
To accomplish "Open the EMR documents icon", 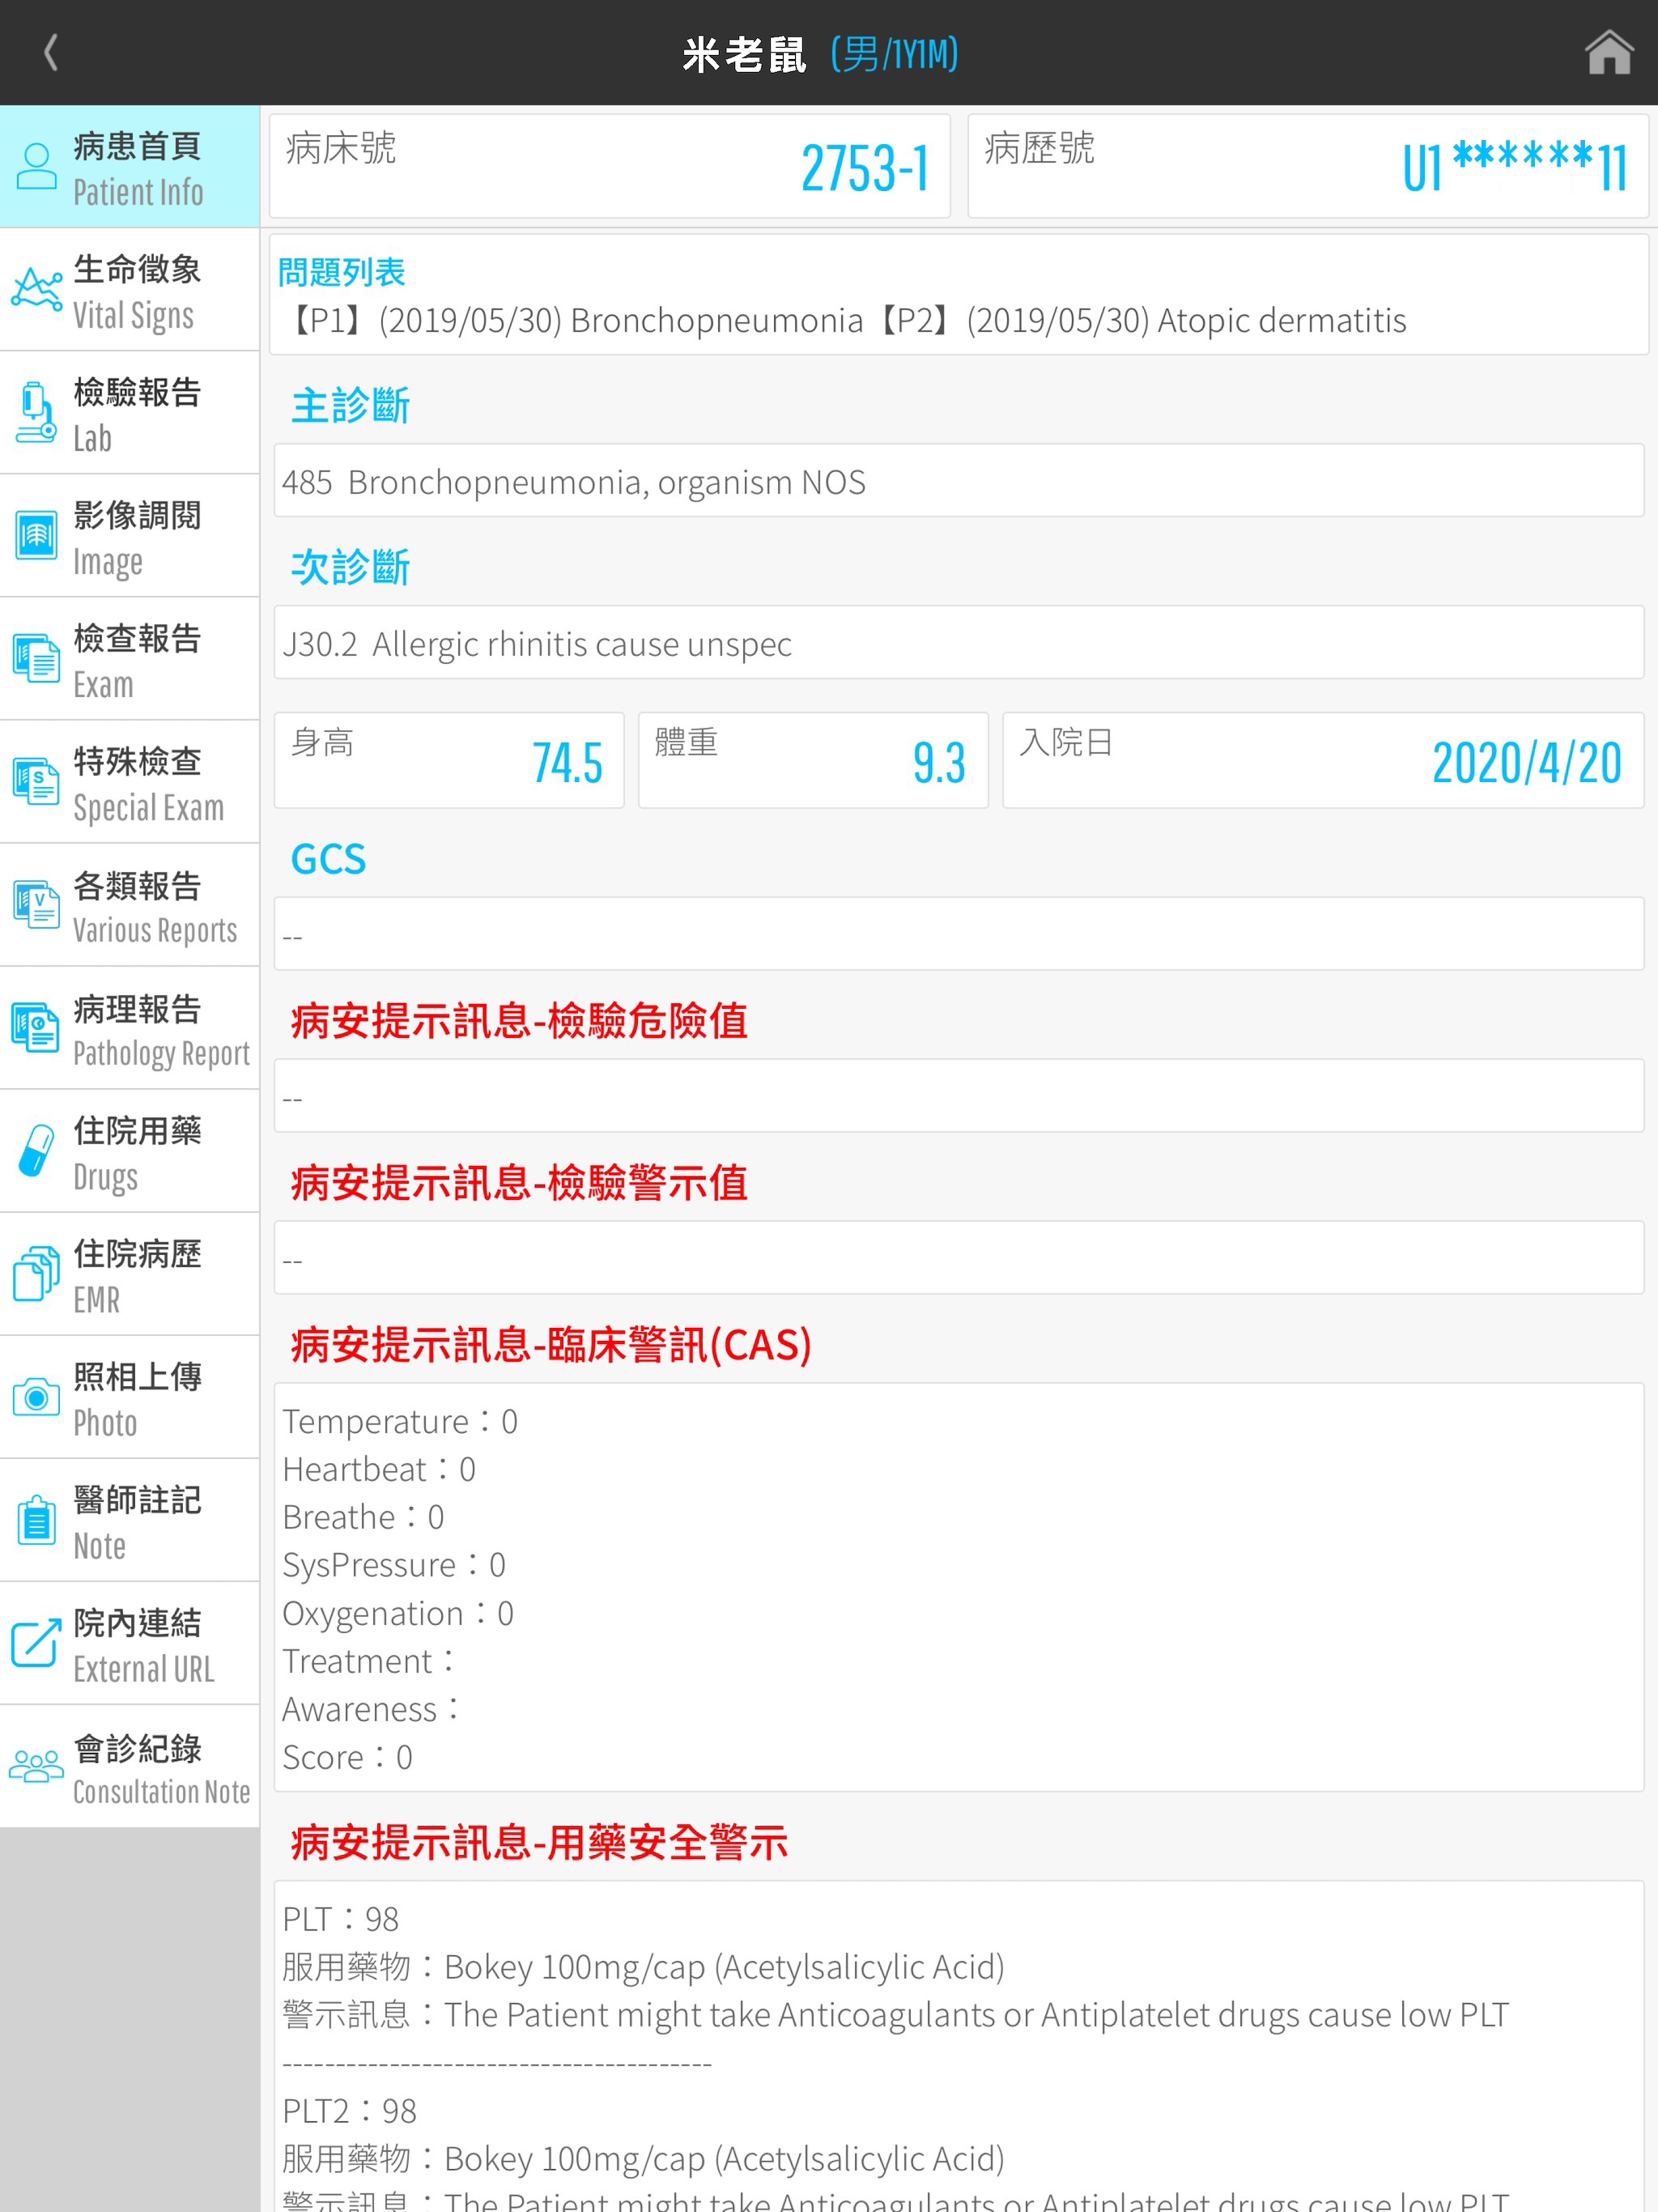I will click(x=37, y=1273).
